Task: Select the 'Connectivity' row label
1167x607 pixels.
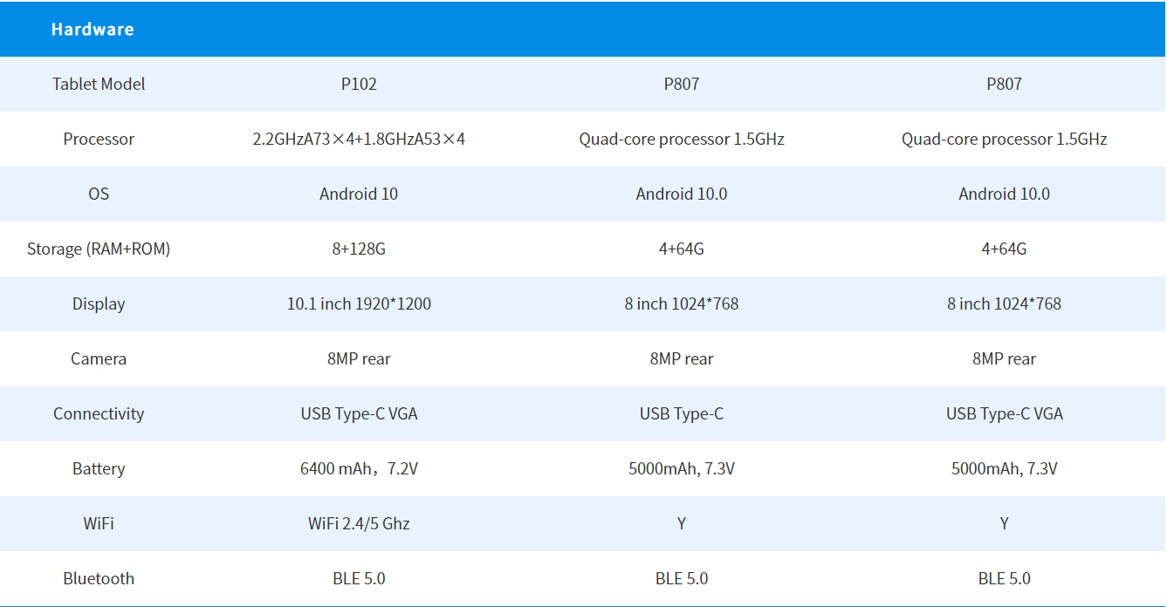Action: pyautogui.click(x=99, y=413)
